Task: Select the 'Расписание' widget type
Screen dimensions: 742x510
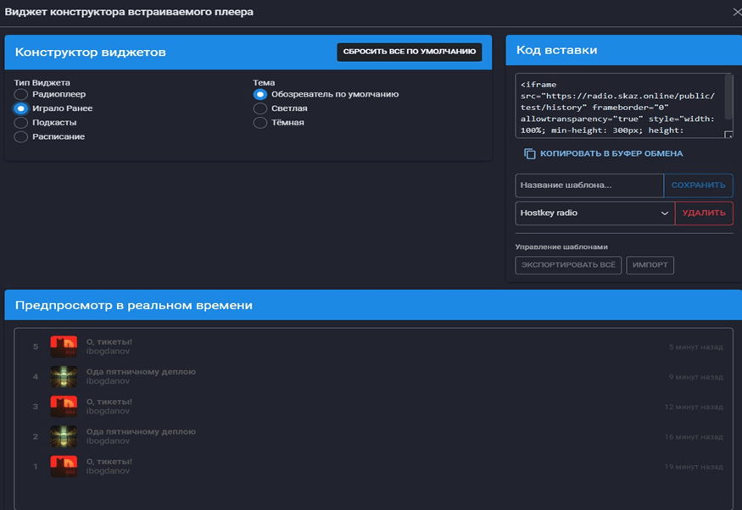Action: click(21, 136)
